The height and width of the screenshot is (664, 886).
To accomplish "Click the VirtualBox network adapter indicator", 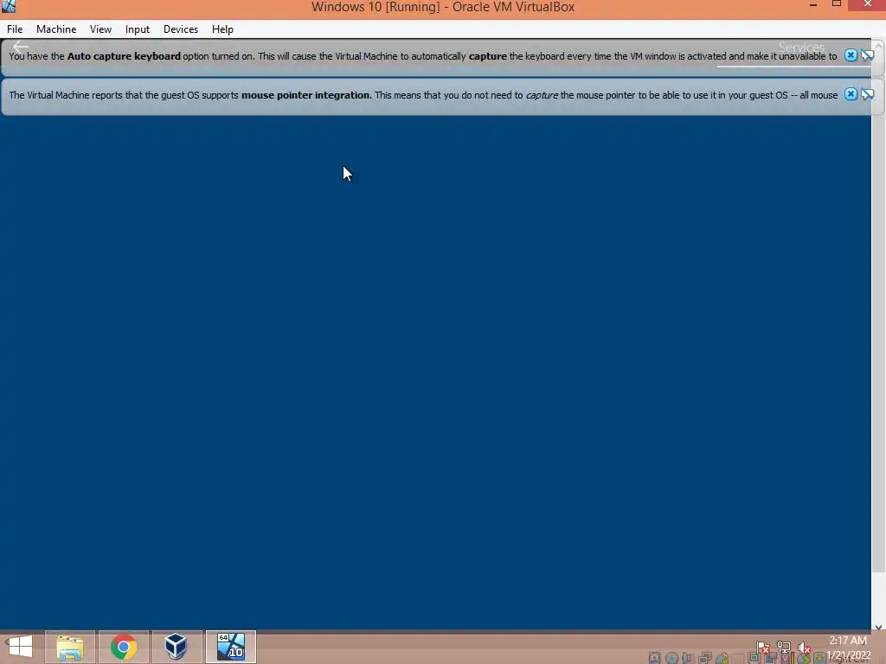I will click(x=704, y=658).
